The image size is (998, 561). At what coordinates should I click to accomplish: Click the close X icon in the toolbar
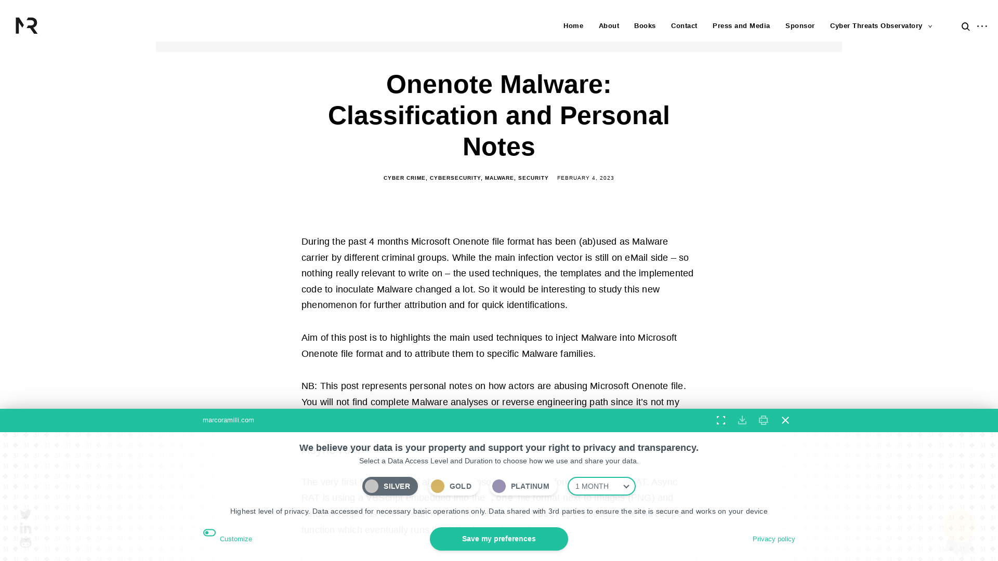point(785,420)
